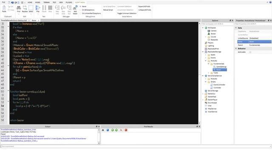Viewport: 272px width, 153px height.
Task: Click the Filter Properties search field
Action: (253, 24)
